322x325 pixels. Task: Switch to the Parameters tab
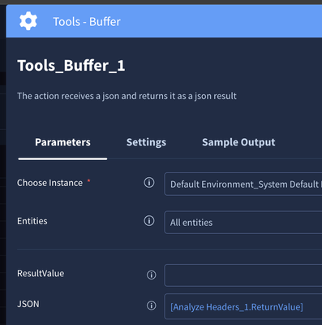point(62,142)
